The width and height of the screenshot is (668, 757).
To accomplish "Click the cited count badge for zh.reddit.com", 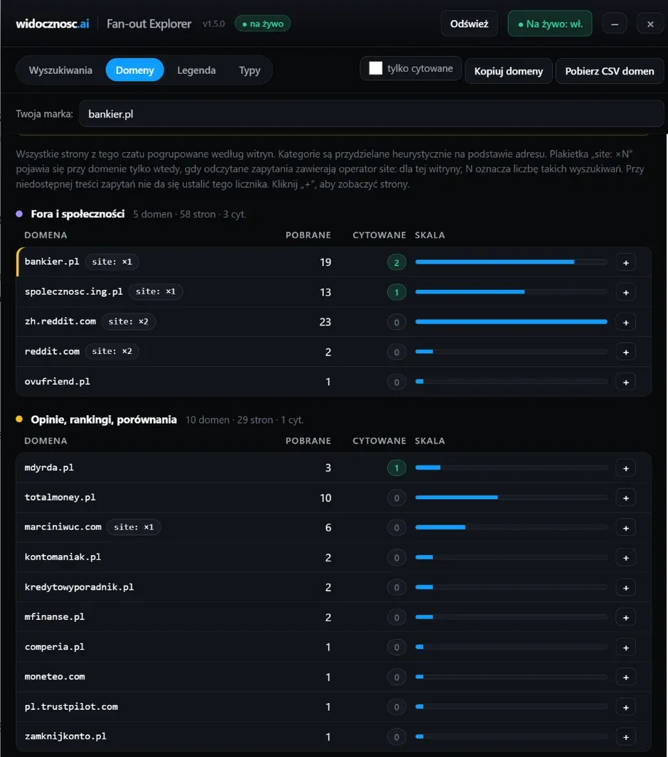I will [x=397, y=323].
